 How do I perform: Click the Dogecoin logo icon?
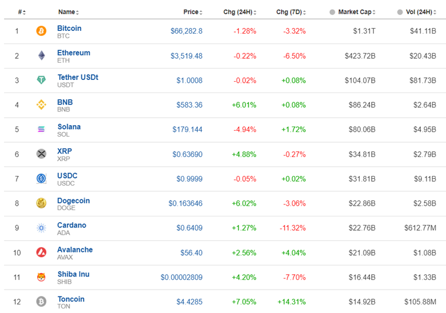pos(41,203)
